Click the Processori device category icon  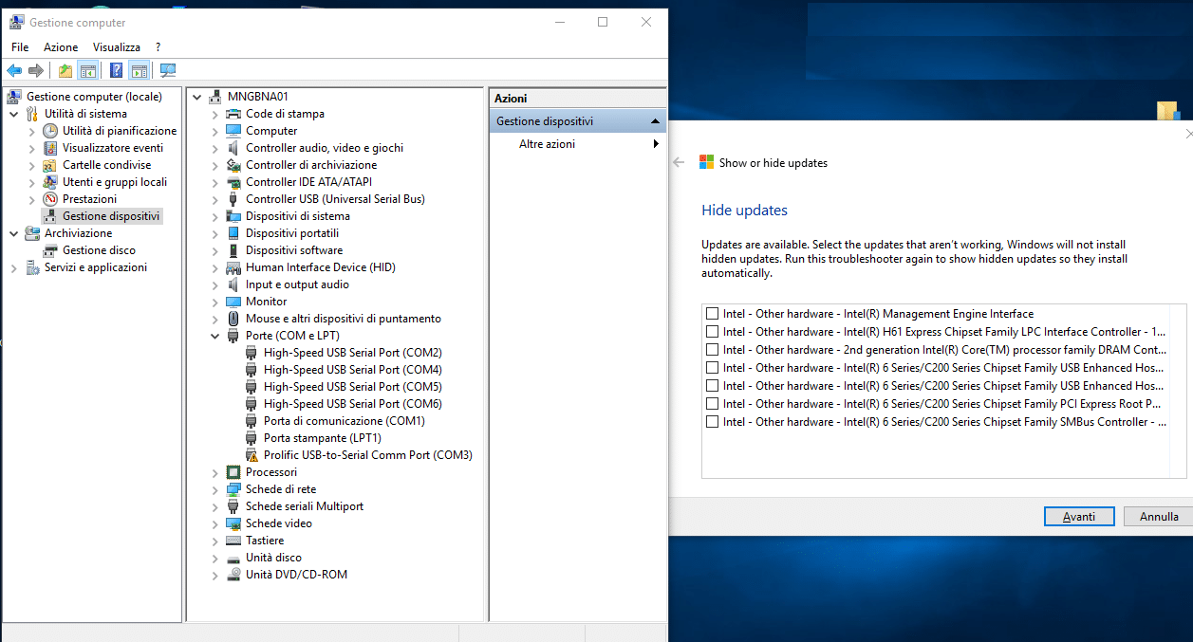pyautogui.click(x=233, y=472)
